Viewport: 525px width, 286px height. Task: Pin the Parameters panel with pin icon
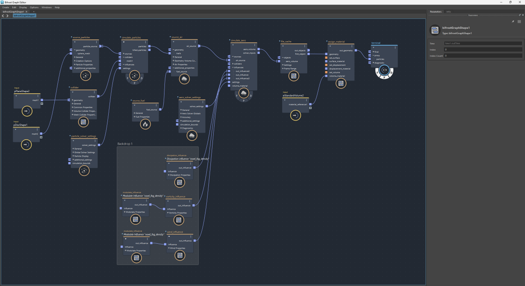coord(513,21)
